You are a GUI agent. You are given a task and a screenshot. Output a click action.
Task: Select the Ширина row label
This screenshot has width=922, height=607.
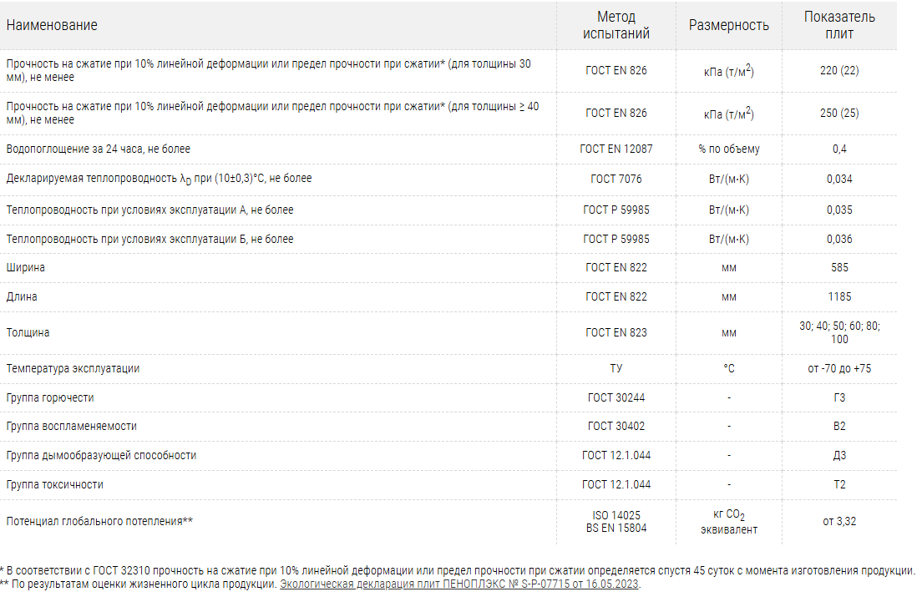(26, 268)
